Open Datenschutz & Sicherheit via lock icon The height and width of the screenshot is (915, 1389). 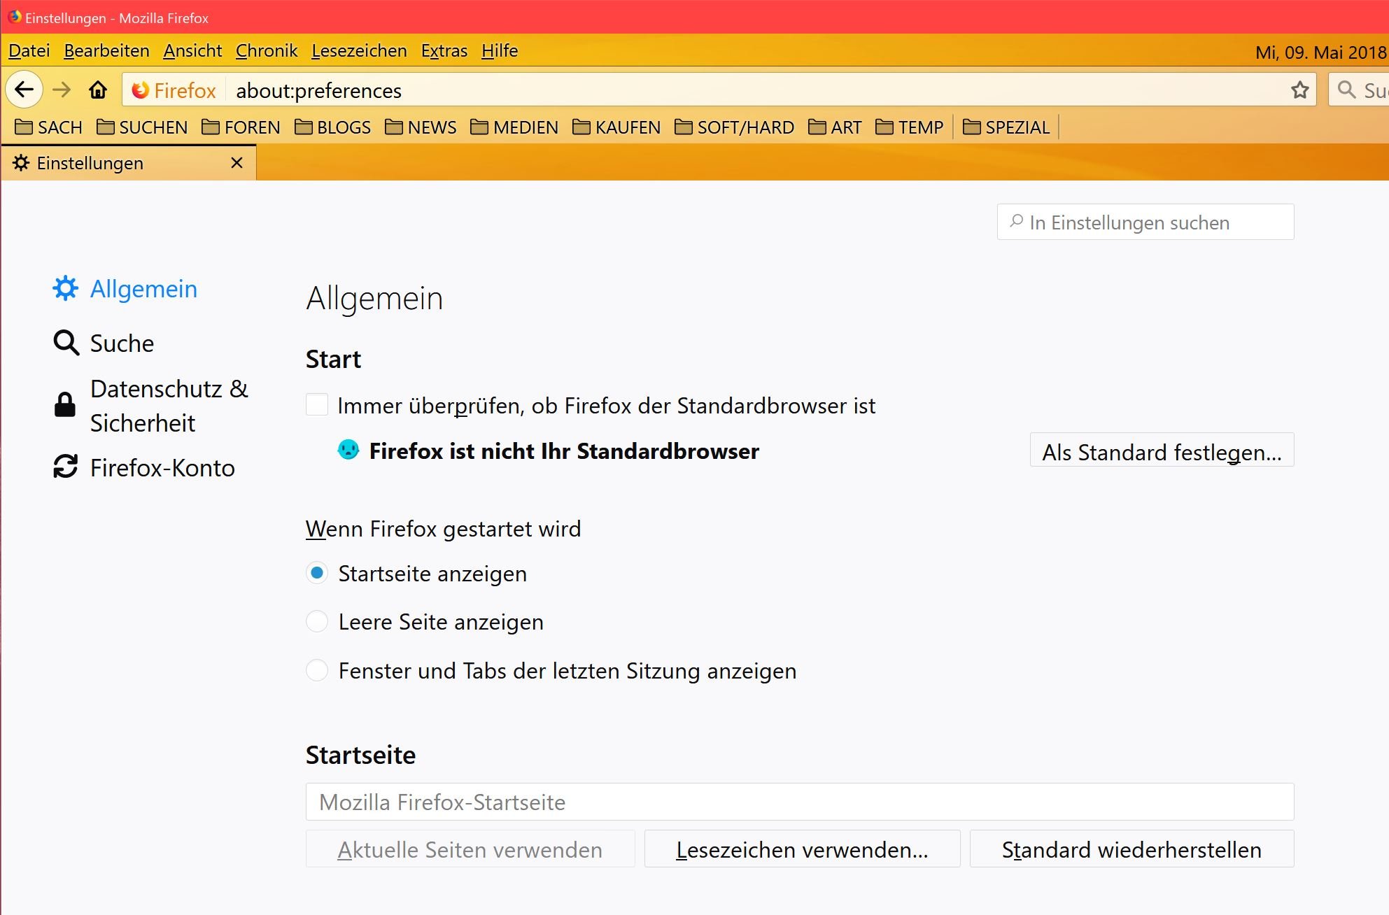(65, 405)
